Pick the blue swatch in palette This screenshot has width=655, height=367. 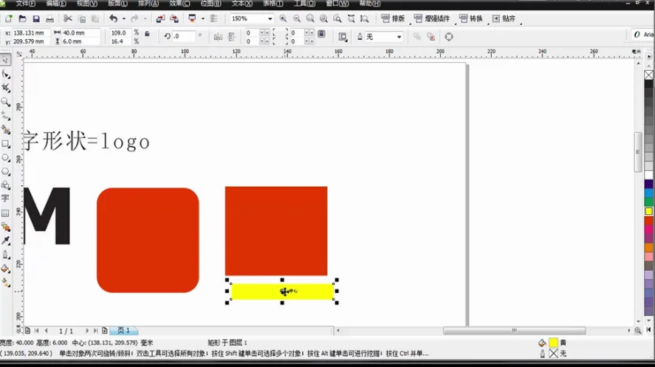click(x=649, y=193)
